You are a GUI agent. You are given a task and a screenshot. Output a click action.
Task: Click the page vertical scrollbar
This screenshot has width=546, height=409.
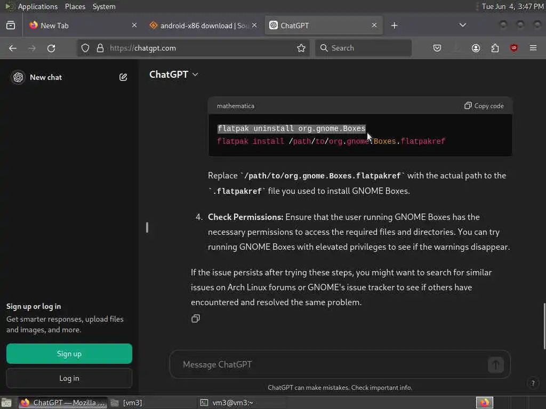544,326
